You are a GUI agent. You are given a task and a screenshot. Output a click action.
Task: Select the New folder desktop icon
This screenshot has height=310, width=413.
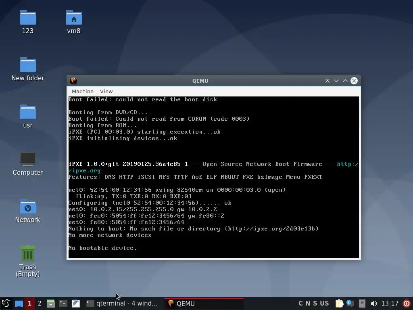28,69
